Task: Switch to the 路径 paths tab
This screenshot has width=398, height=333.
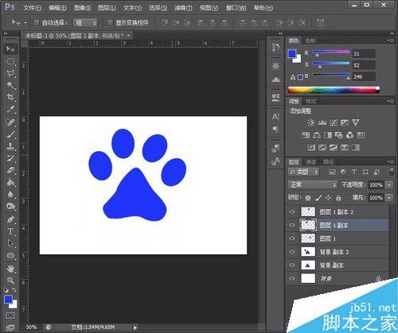Action: (328, 161)
